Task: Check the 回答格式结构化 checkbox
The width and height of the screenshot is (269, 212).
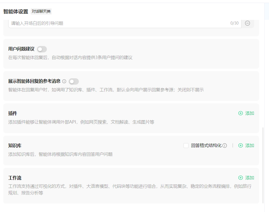Action: tap(186, 145)
